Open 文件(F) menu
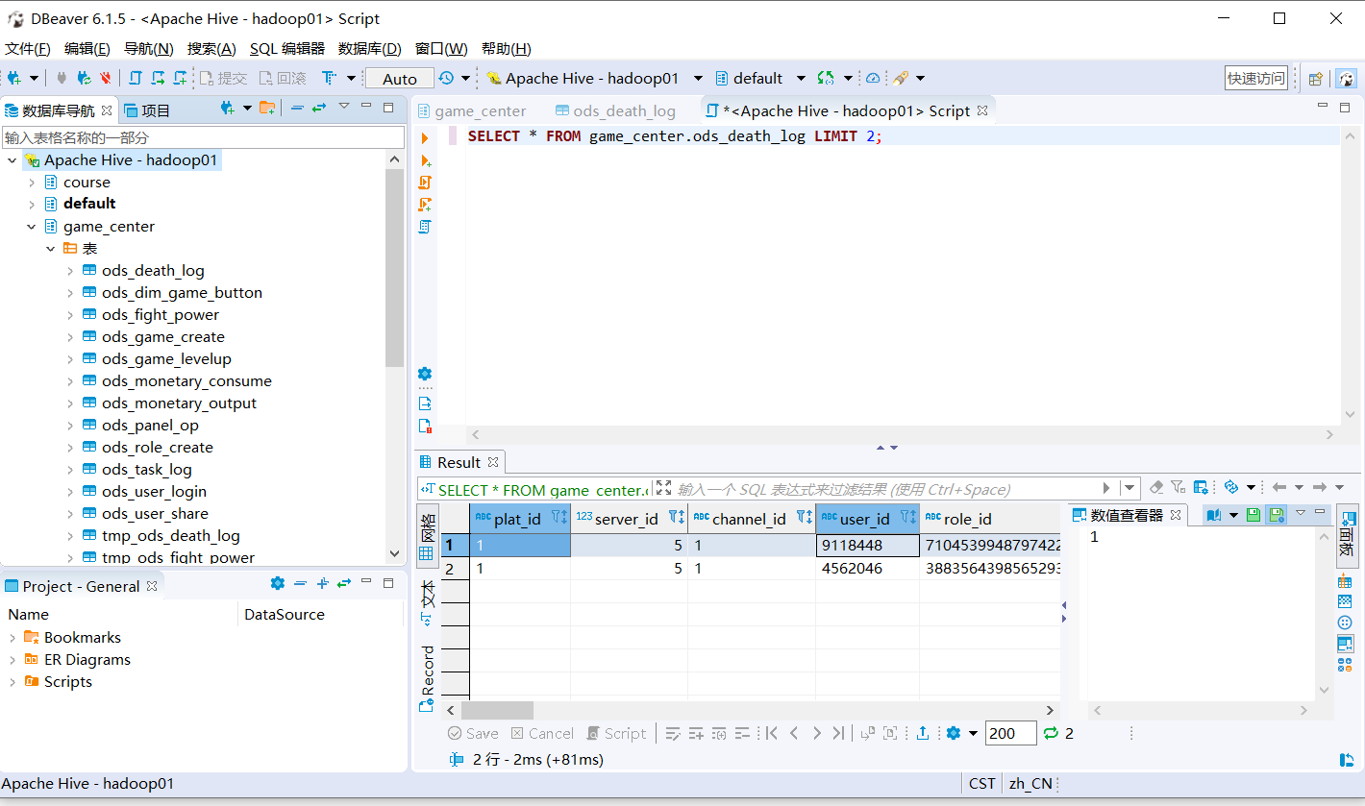The image size is (1365, 806). [28, 49]
